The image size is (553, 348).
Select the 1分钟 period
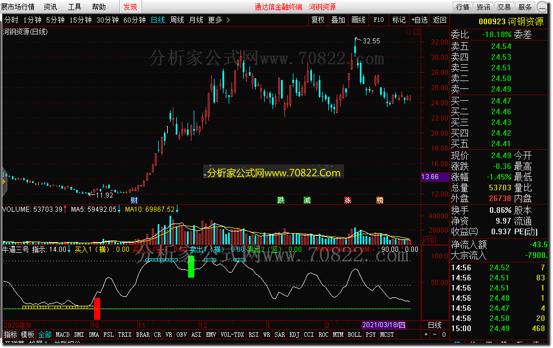click(x=32, y=20)
